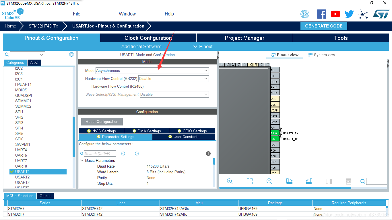The image size is (392, 220).
Task: Go to previous parameter search result
Action: 123,154
